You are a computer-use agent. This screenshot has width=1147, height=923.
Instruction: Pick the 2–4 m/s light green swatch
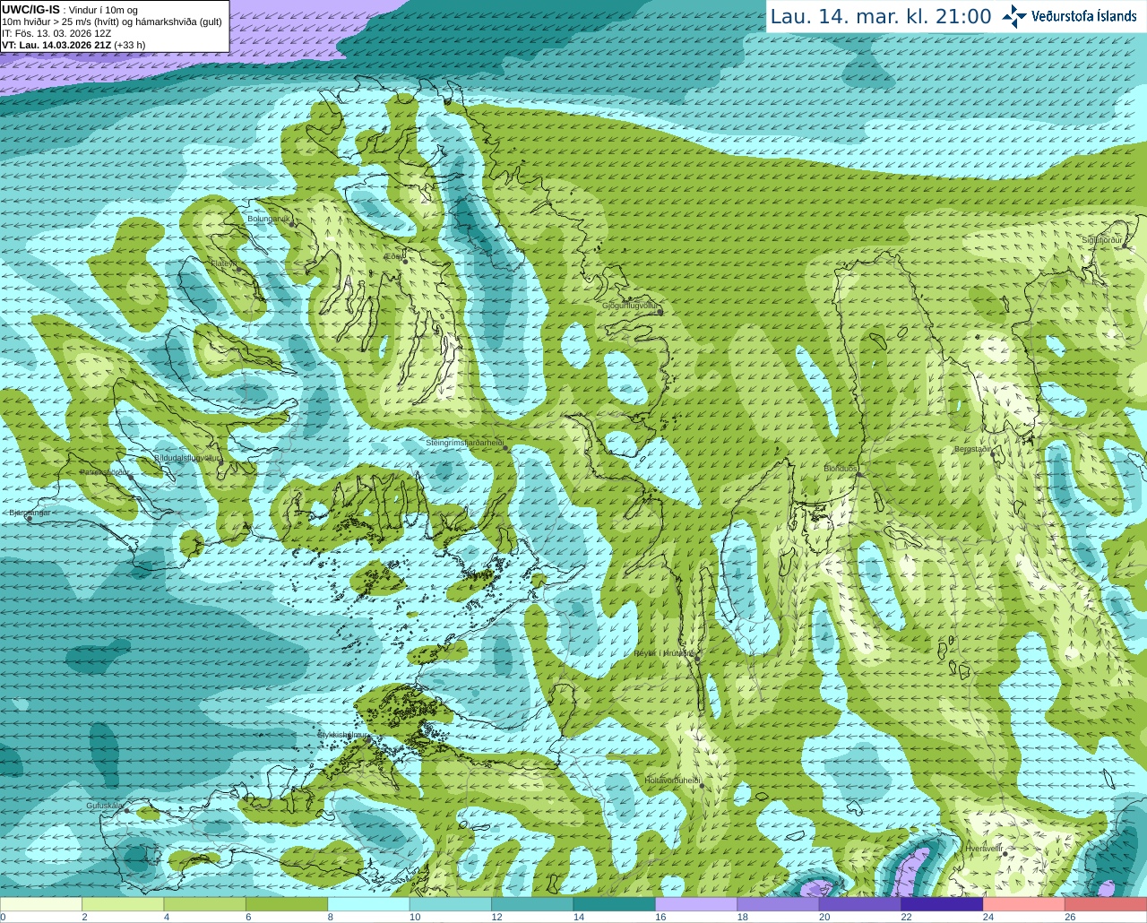tap(123, 904)
